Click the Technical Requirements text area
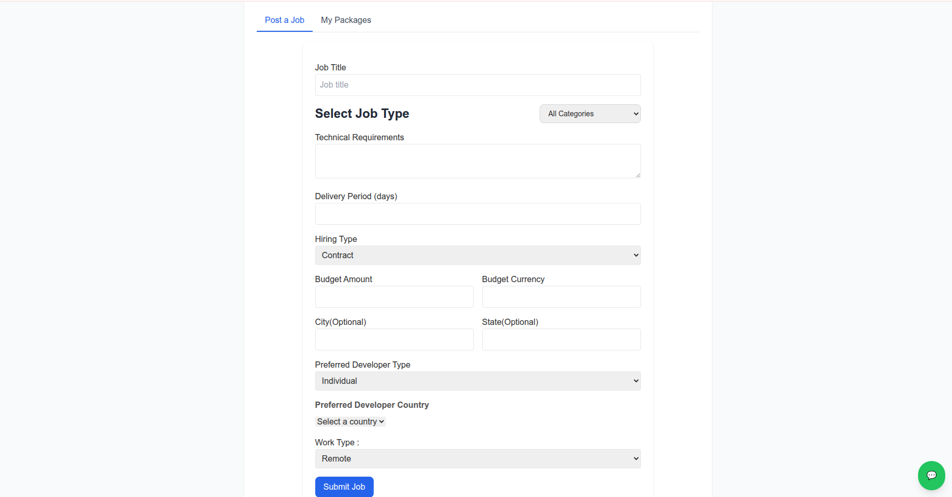 477,161
